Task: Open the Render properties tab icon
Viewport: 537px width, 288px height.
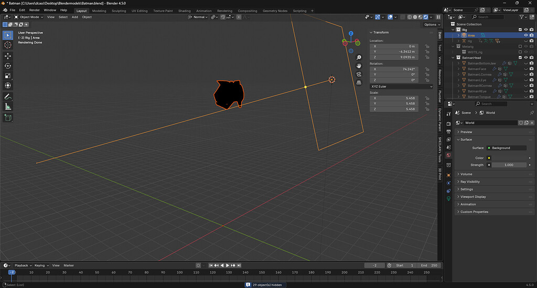Action: (x=449, y=124)
